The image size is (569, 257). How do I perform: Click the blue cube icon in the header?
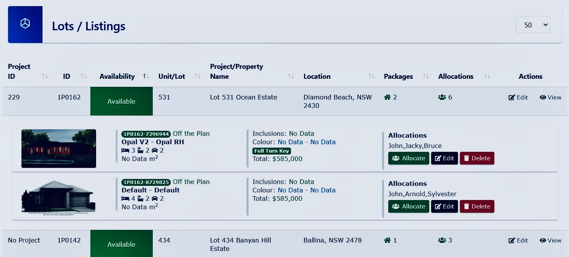[25, 24]
